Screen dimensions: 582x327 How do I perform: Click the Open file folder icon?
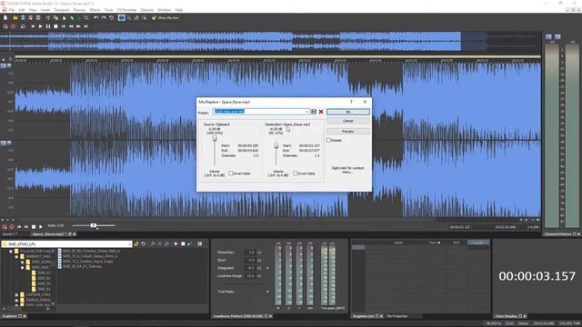(x=15, y=18)
